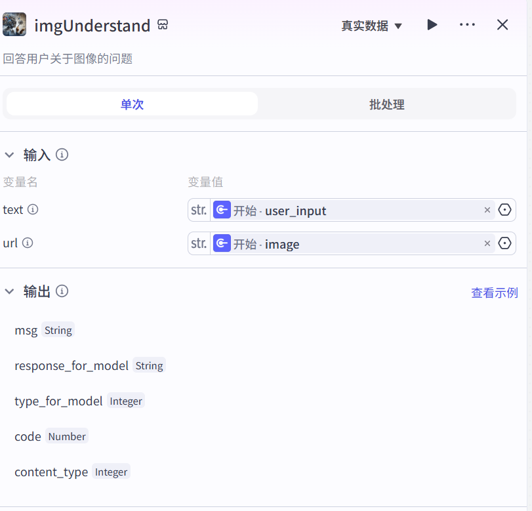Collapse the 输入 section
The image size is (532, 511).
(9, 155)
